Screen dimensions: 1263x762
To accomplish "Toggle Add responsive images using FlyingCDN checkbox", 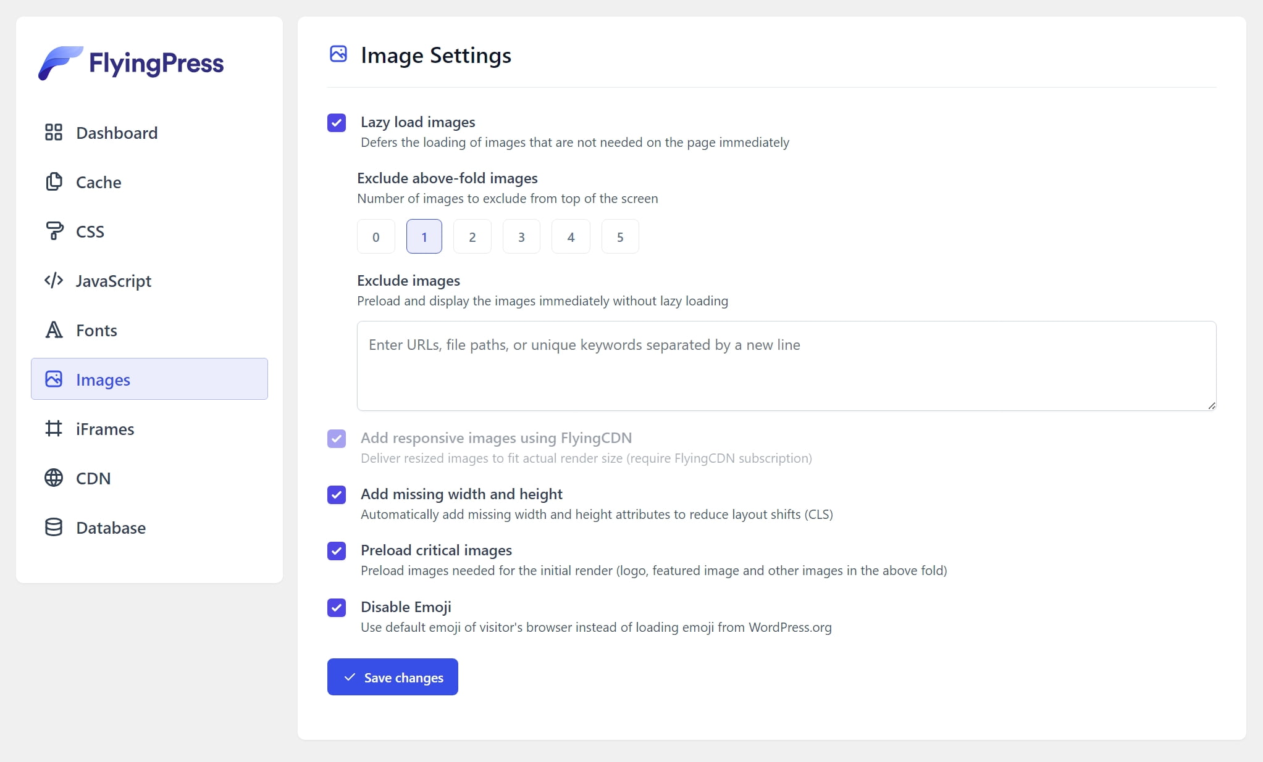I will pos(337,439).
